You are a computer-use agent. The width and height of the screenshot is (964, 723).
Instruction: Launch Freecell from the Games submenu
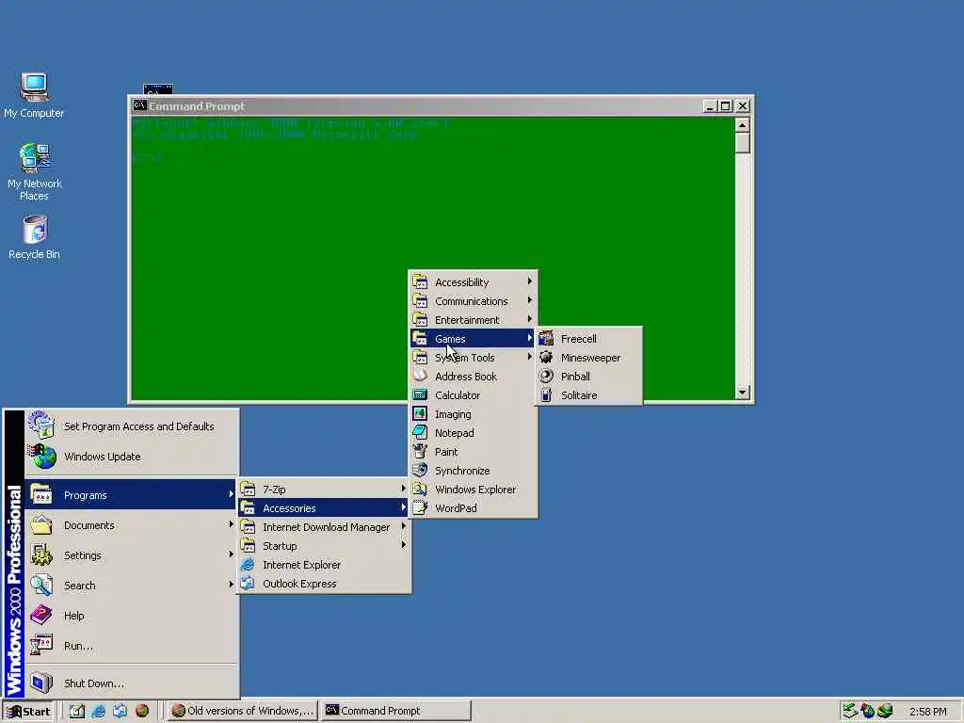tap(589, 339)
